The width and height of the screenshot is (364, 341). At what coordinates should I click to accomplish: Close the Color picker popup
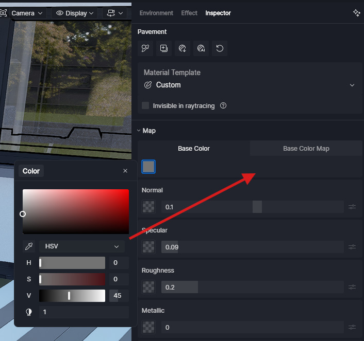[x=125, y=171]
